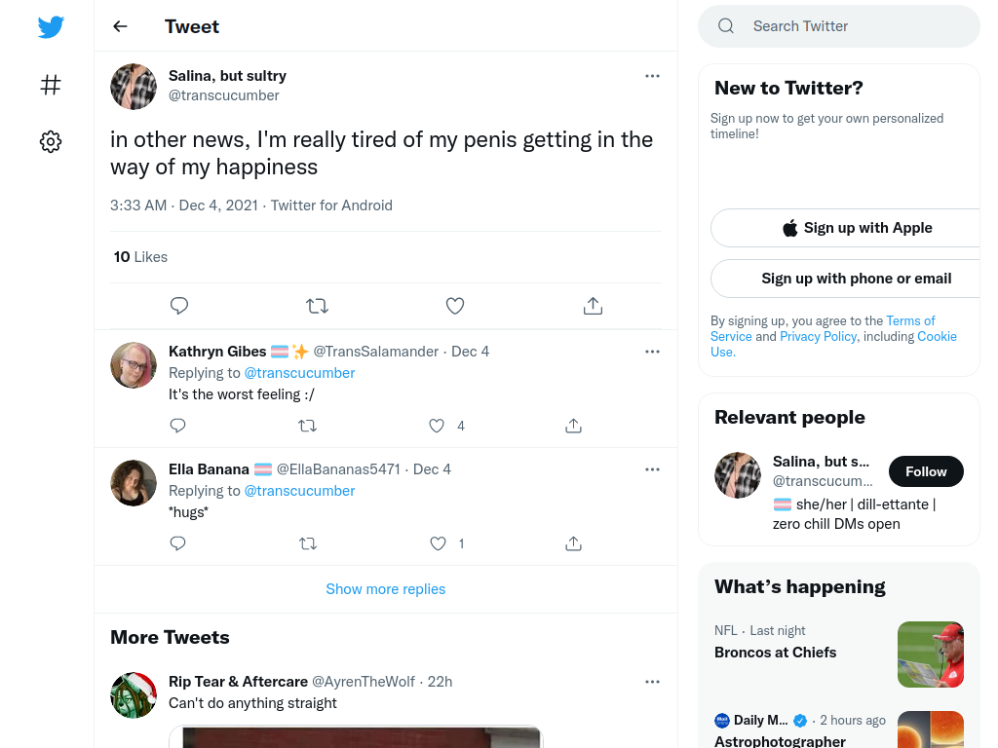
Task: Open the Settings gear icon in the sidebar
Action: 51,141
